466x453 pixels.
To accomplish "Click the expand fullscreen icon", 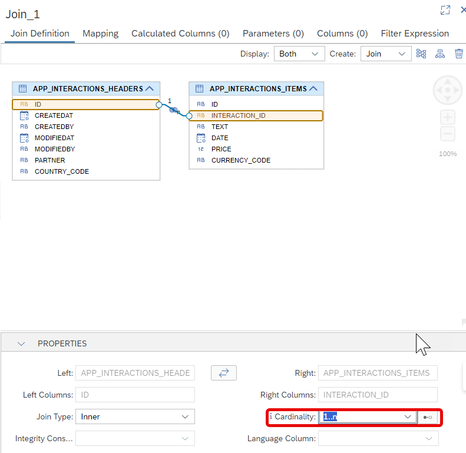I will coord(445,10).
